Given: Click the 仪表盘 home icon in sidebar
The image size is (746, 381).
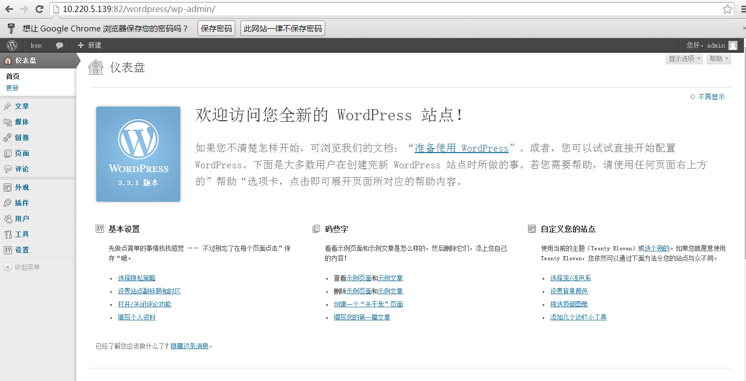Looking at the screenshot, I should pyautogui.click(x=7, y=60).
